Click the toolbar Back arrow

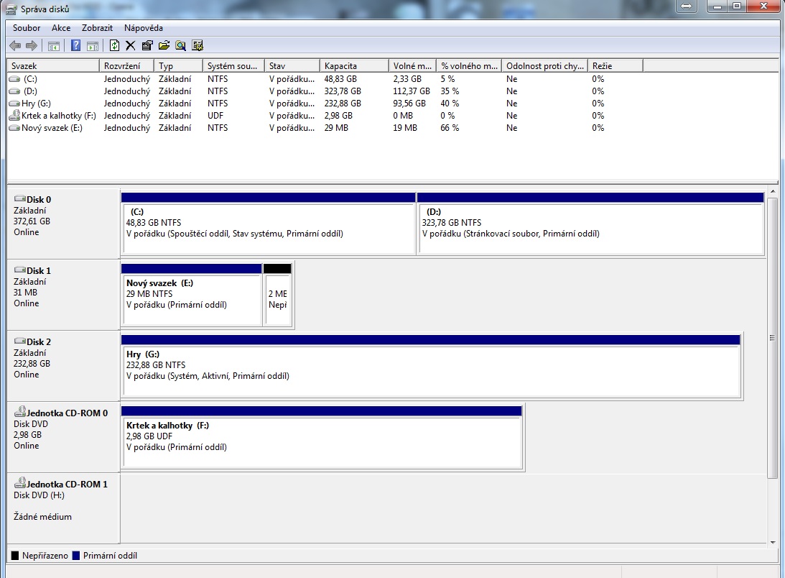click(15, 46)
